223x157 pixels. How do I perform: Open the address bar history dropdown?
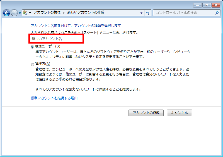[142, 13]
